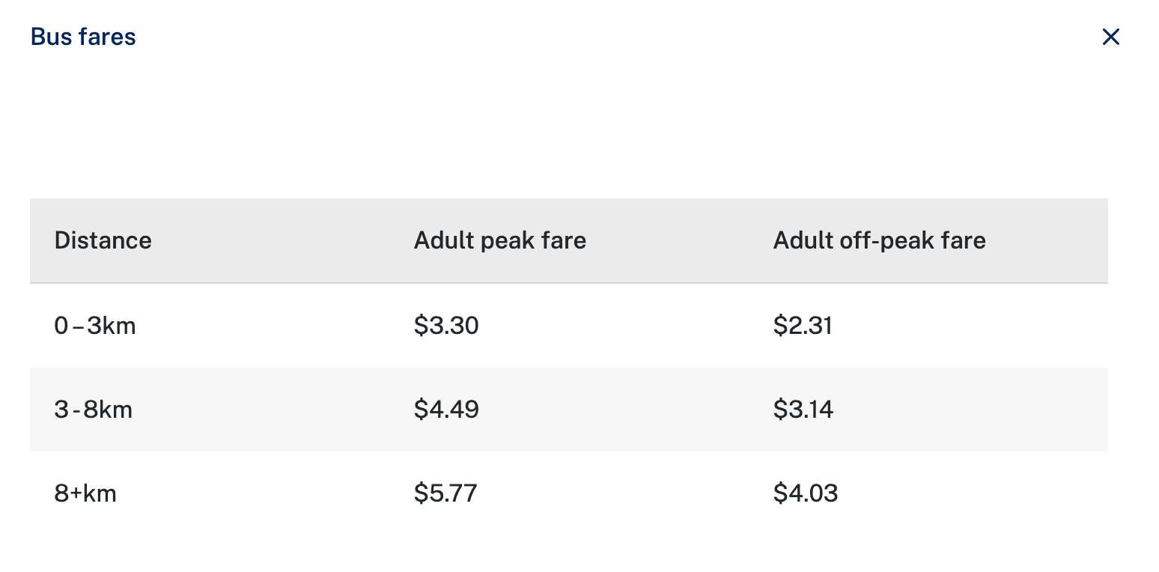
Task: Click the word fares in title
Action: (108, 37)
